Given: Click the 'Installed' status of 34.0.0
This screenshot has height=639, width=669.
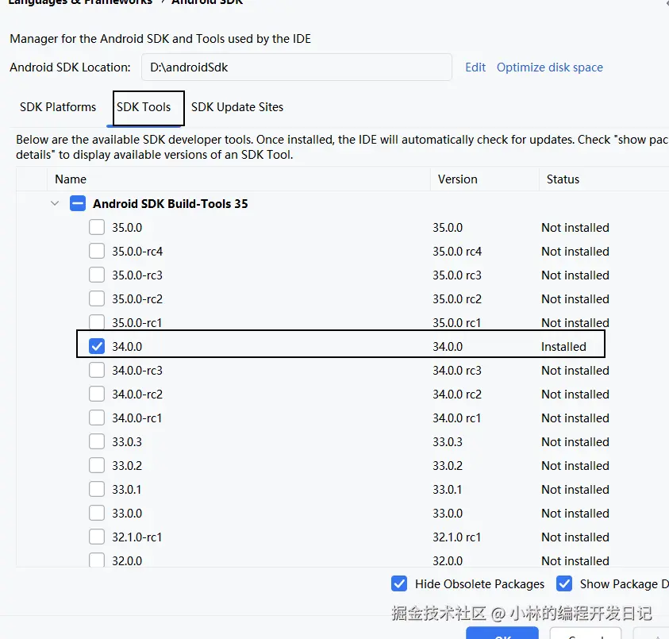Looking at the screenshot, I should pyautogui.click(x=563, y=347).
